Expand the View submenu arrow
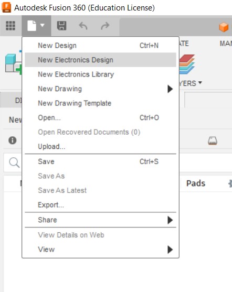This screenshot has width=232, height=292. click(x=170, y=250)
